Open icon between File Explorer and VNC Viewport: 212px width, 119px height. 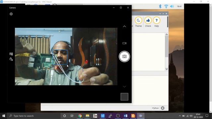click(x=95, y=116)
